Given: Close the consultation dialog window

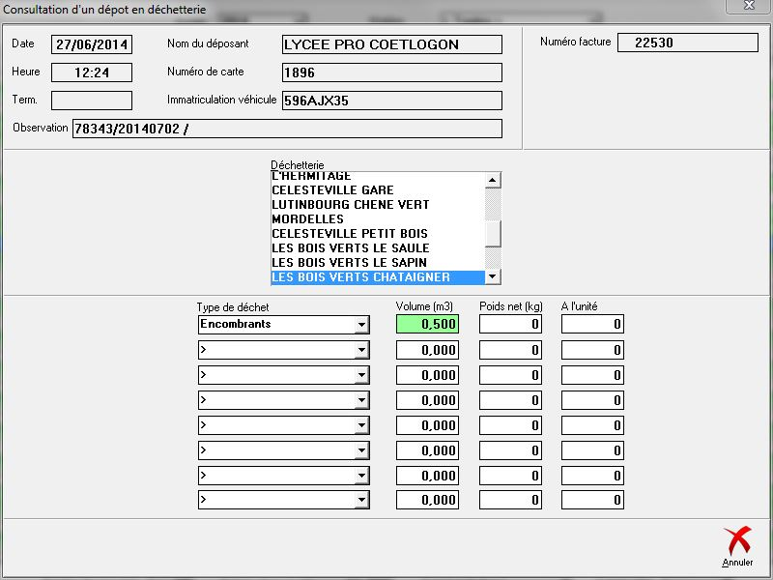Looking at the screenshot, I should pos(749,5).
